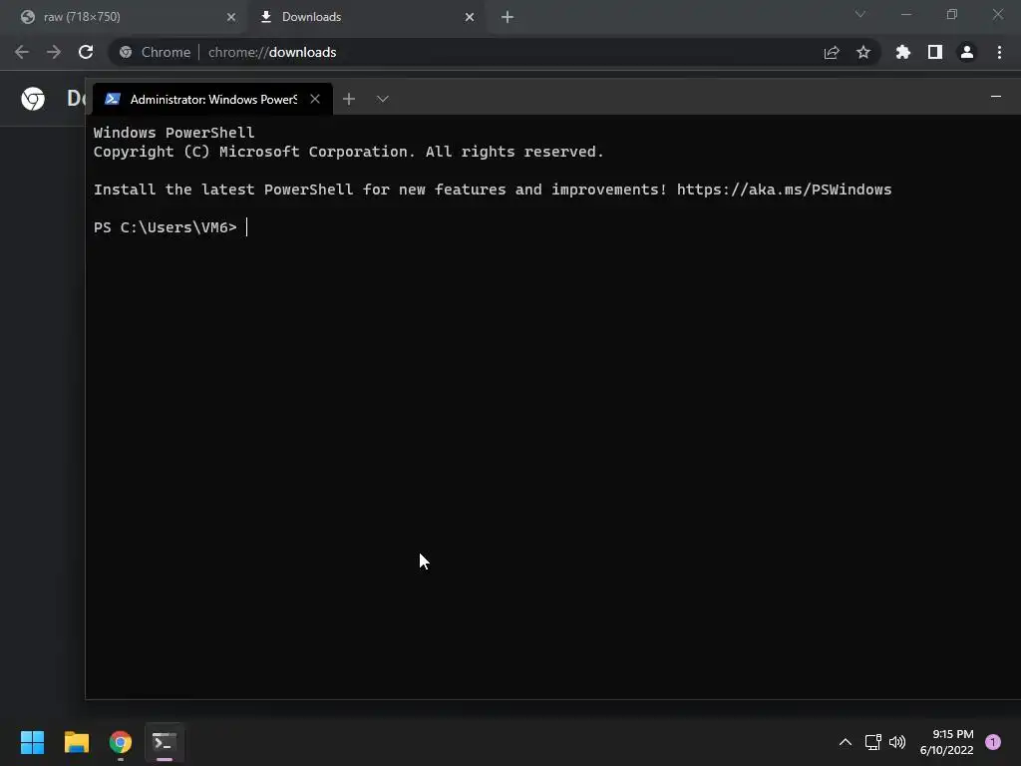The image size is (1021, 766).
Task: Open clock showing 9:15 PM 6/10/2022
Action: [x=947, y=742]
